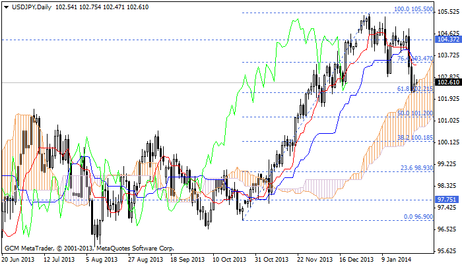Screen dimensions: 462x265
Task: Click the current price tag 102.610
Action: tap(448, 82)
